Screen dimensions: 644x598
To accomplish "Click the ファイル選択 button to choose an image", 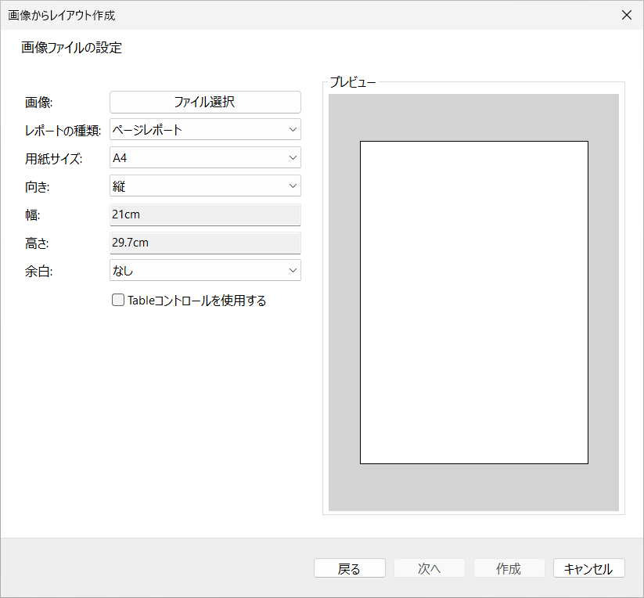I will point(205,102).
